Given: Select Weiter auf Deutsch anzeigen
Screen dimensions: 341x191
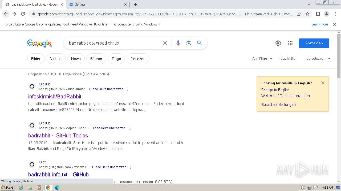Looking at the screenshot, I should click(286, 96).
